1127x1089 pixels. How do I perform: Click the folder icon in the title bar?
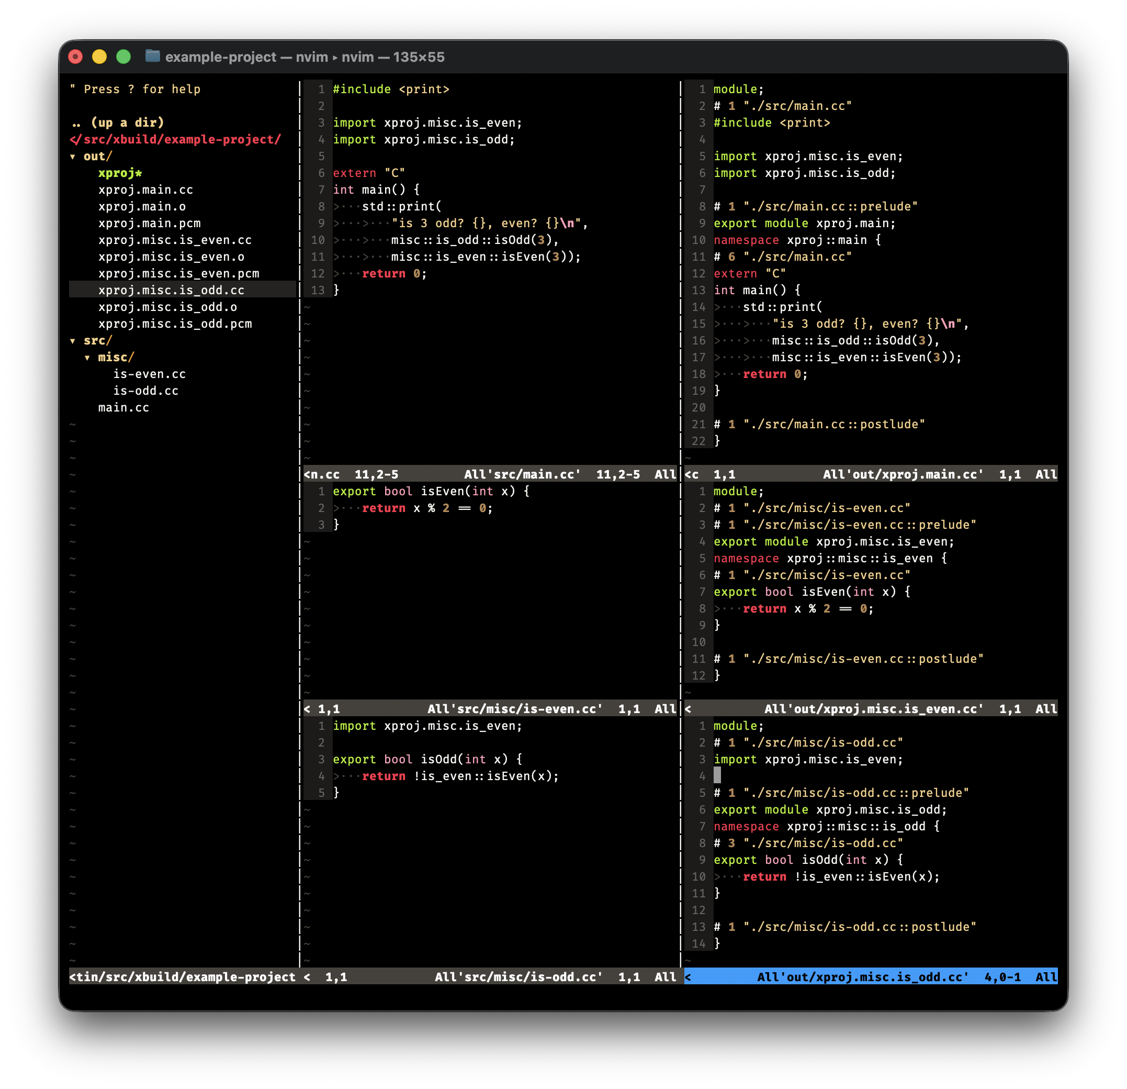152,56
